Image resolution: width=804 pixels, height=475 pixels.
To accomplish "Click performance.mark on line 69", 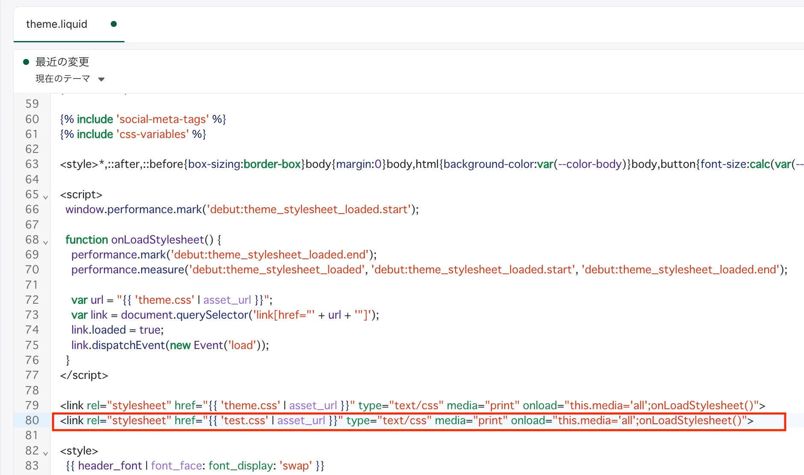I will pyautogui.click(x=118, y=255).
